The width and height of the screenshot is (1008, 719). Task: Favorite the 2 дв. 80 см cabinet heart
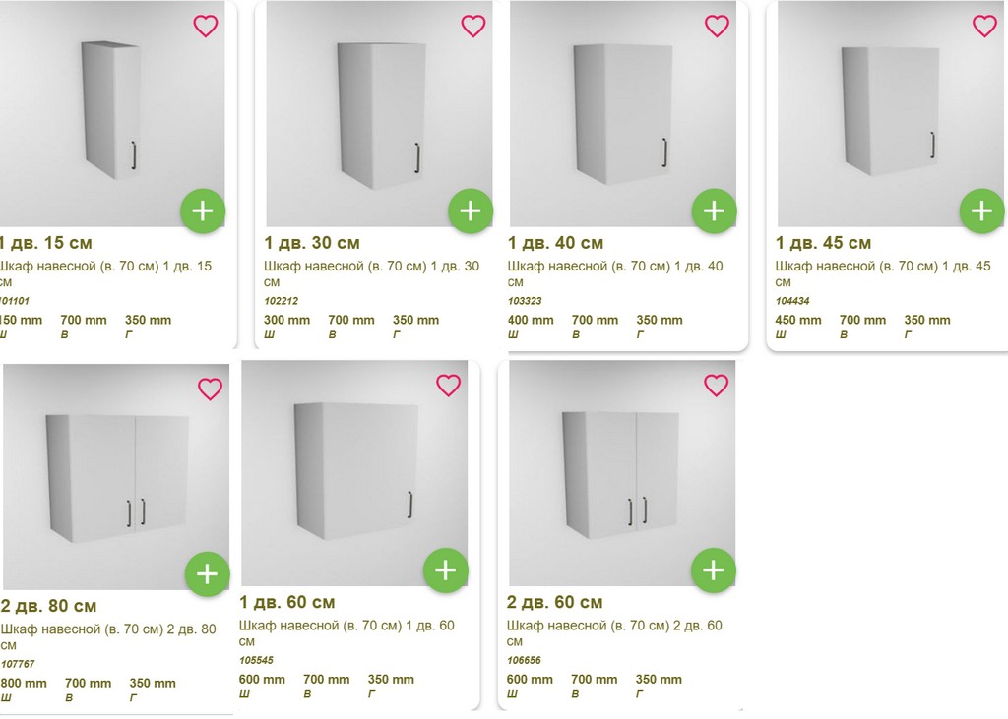210,389
